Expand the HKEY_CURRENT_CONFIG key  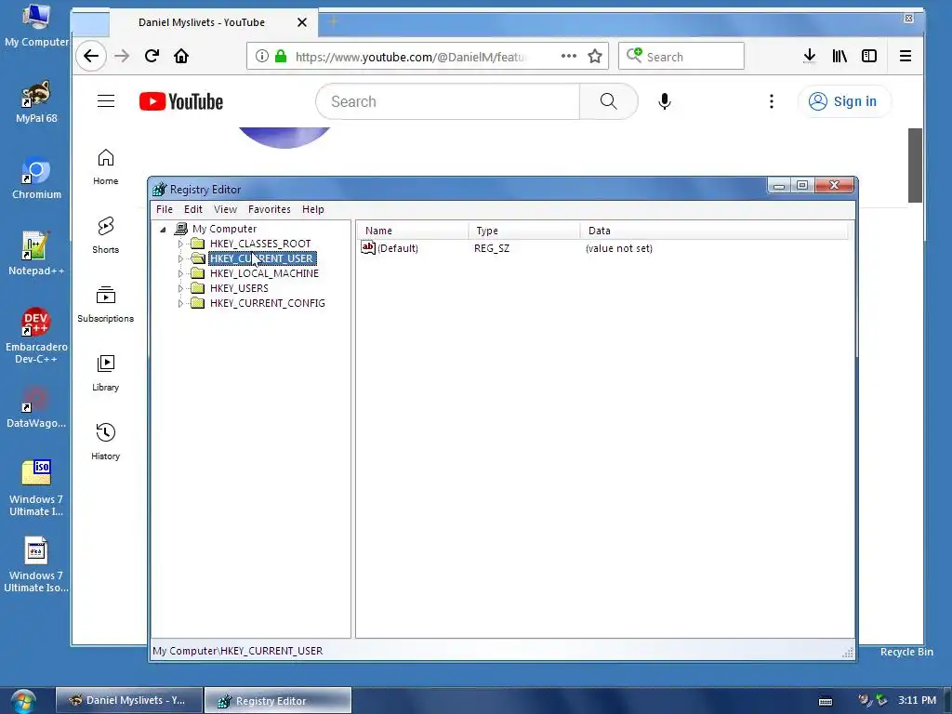click(x=180, y=304)
